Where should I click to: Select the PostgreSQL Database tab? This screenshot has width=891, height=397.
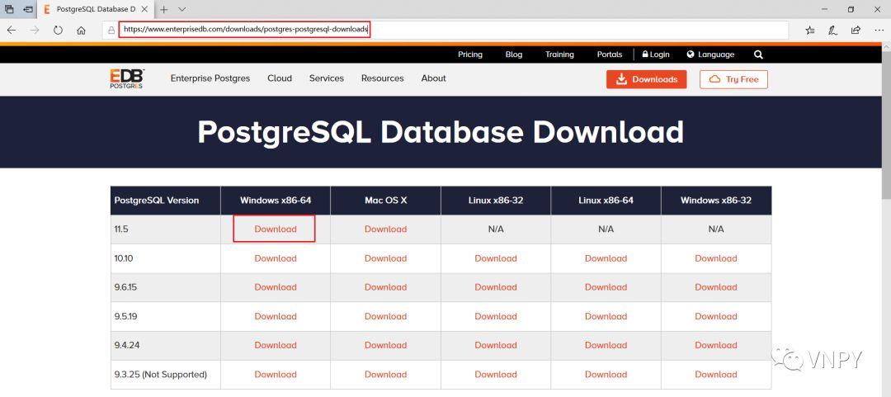point(96,10)
